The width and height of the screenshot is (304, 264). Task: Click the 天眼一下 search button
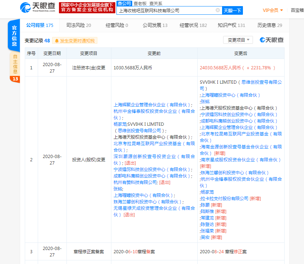click(232, 10)
